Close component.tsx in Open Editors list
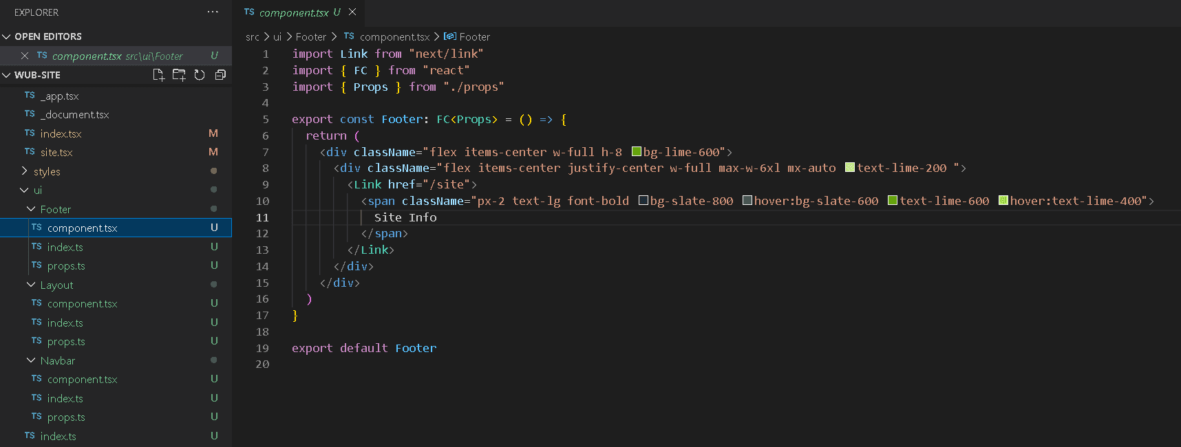Image resolution: width=1181 pixels, height=447 pixels. pyautogui.click(x=25, y=56)
